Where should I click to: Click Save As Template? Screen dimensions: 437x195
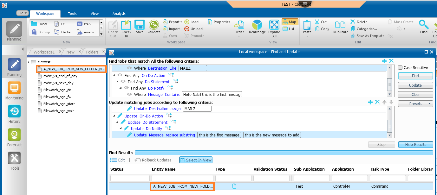pos(367,36)
